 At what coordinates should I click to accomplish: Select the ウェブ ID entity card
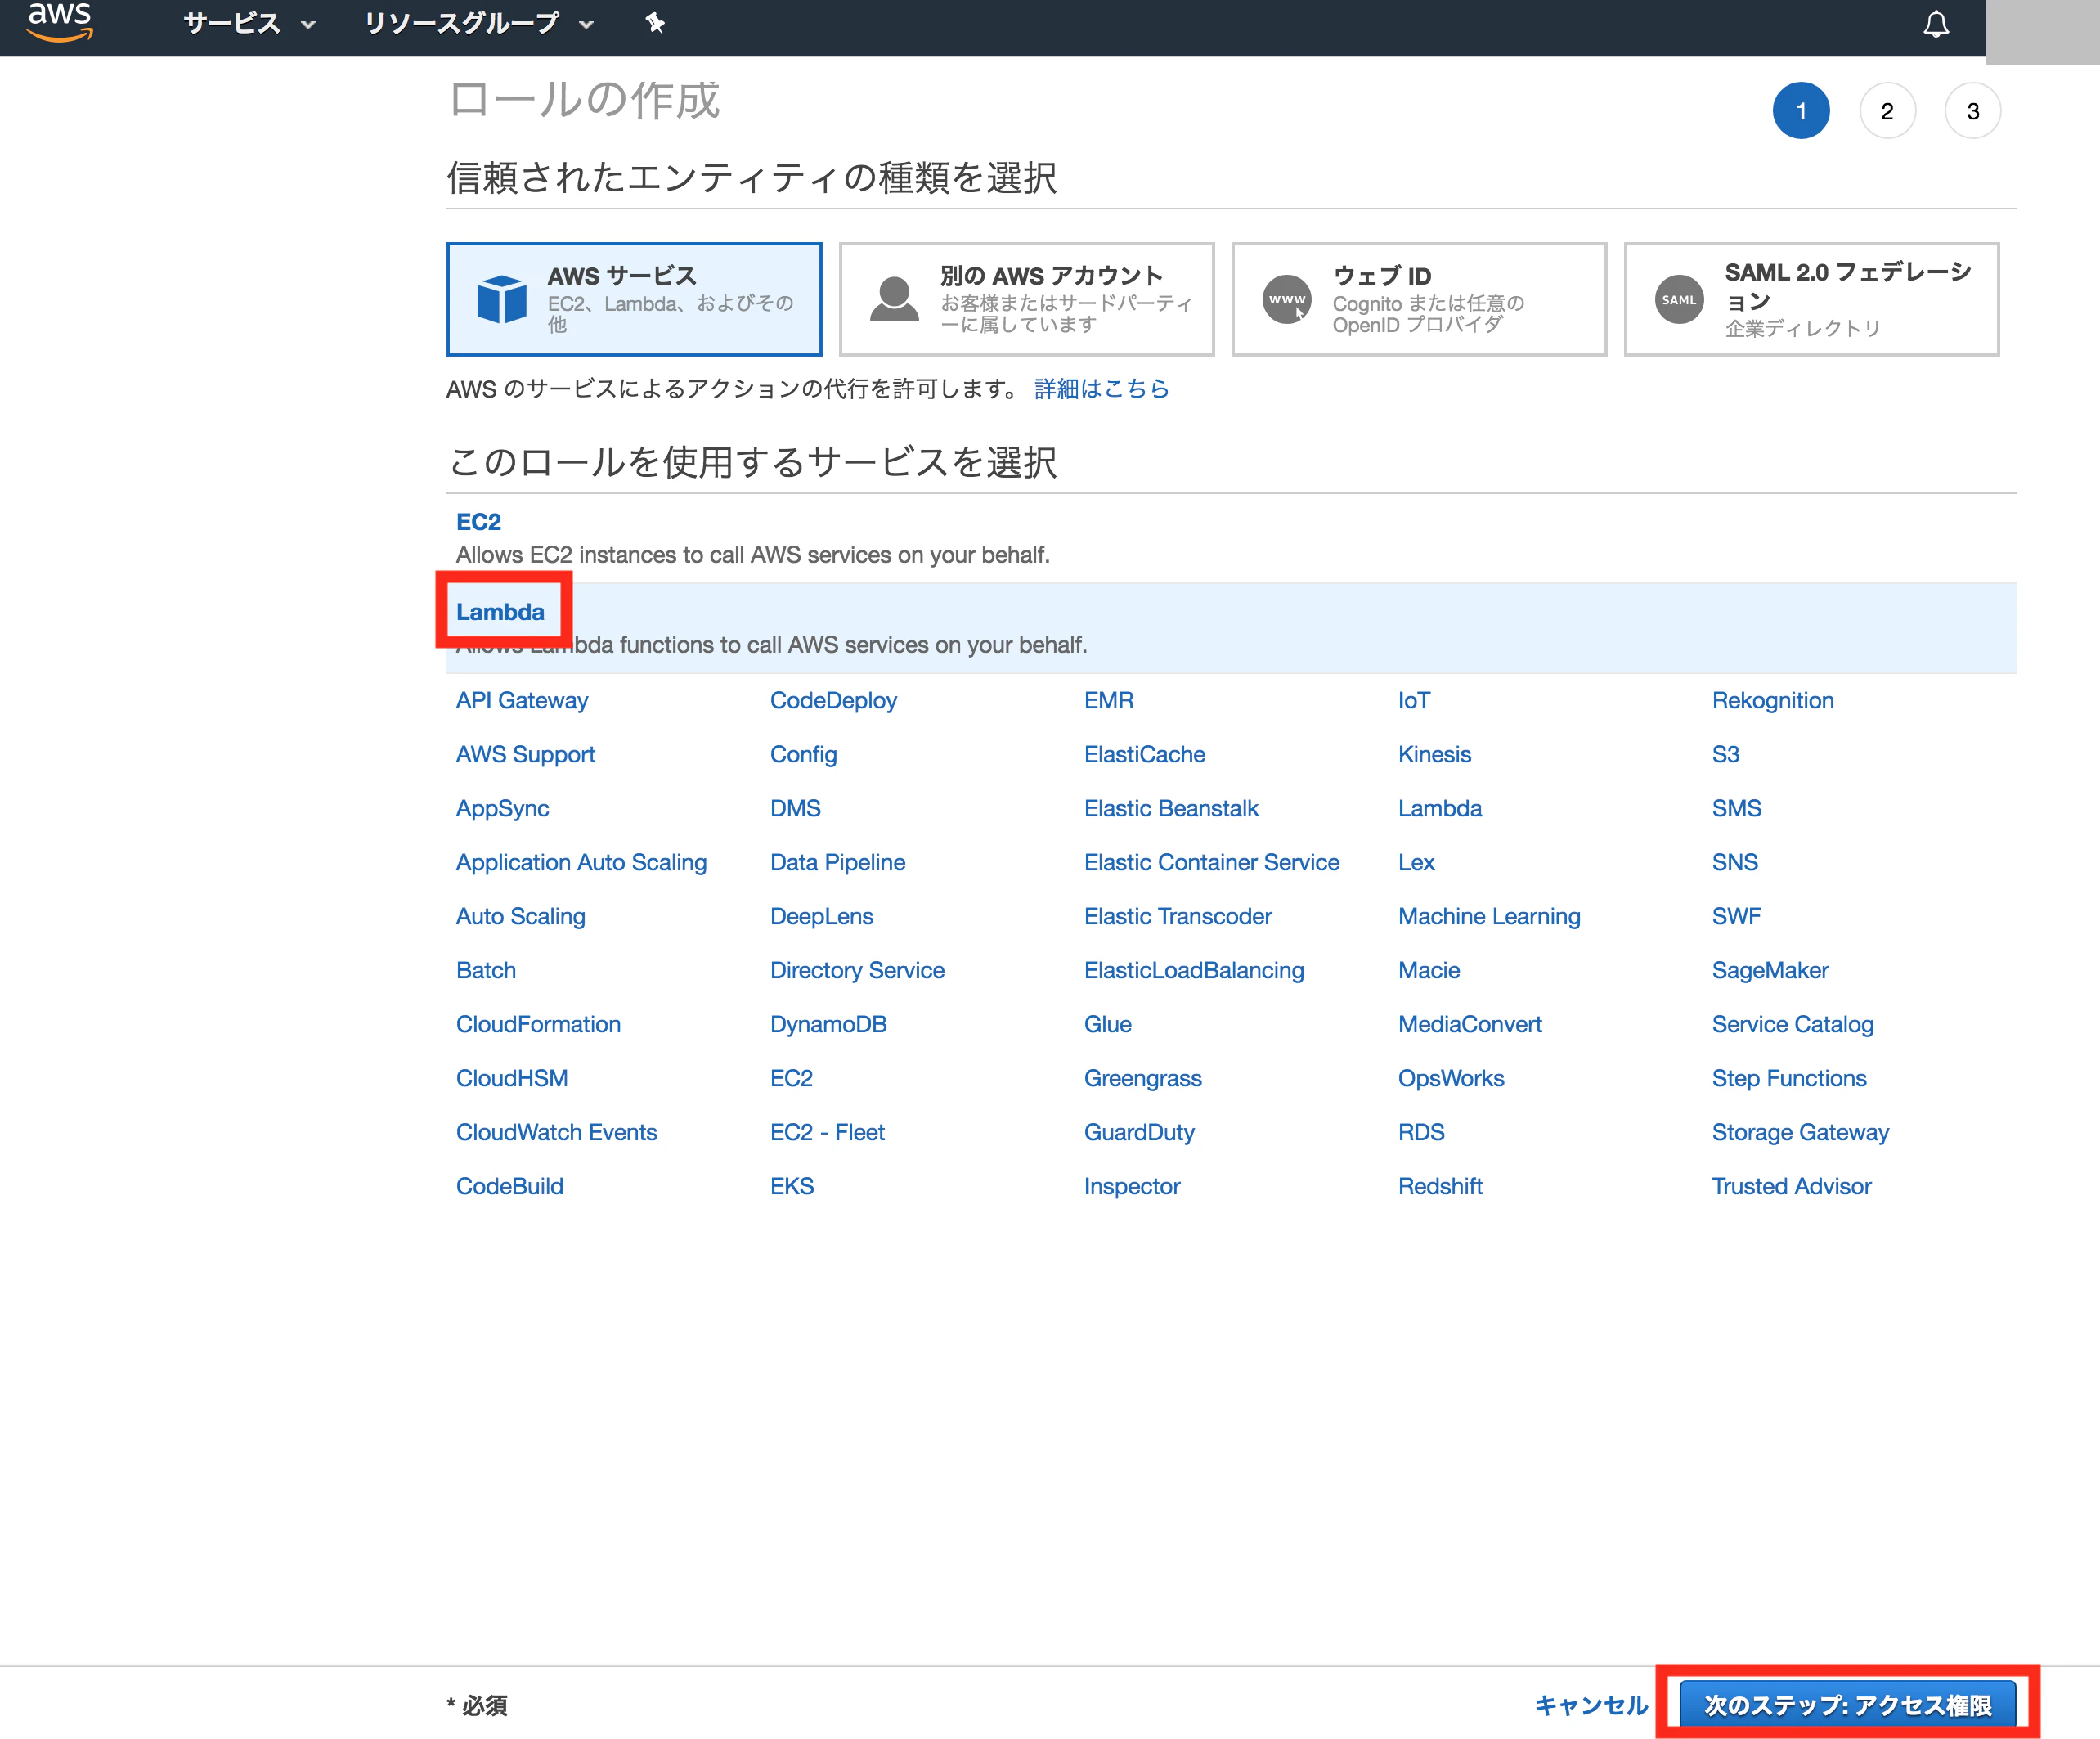pos(1419,299)
